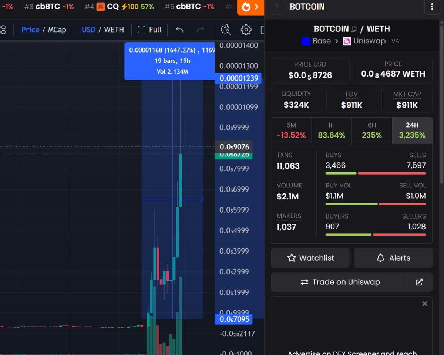This screenshot has width=444, height=355.
Task: Open the chart settings gear
Action: click(x=246, y=30)
